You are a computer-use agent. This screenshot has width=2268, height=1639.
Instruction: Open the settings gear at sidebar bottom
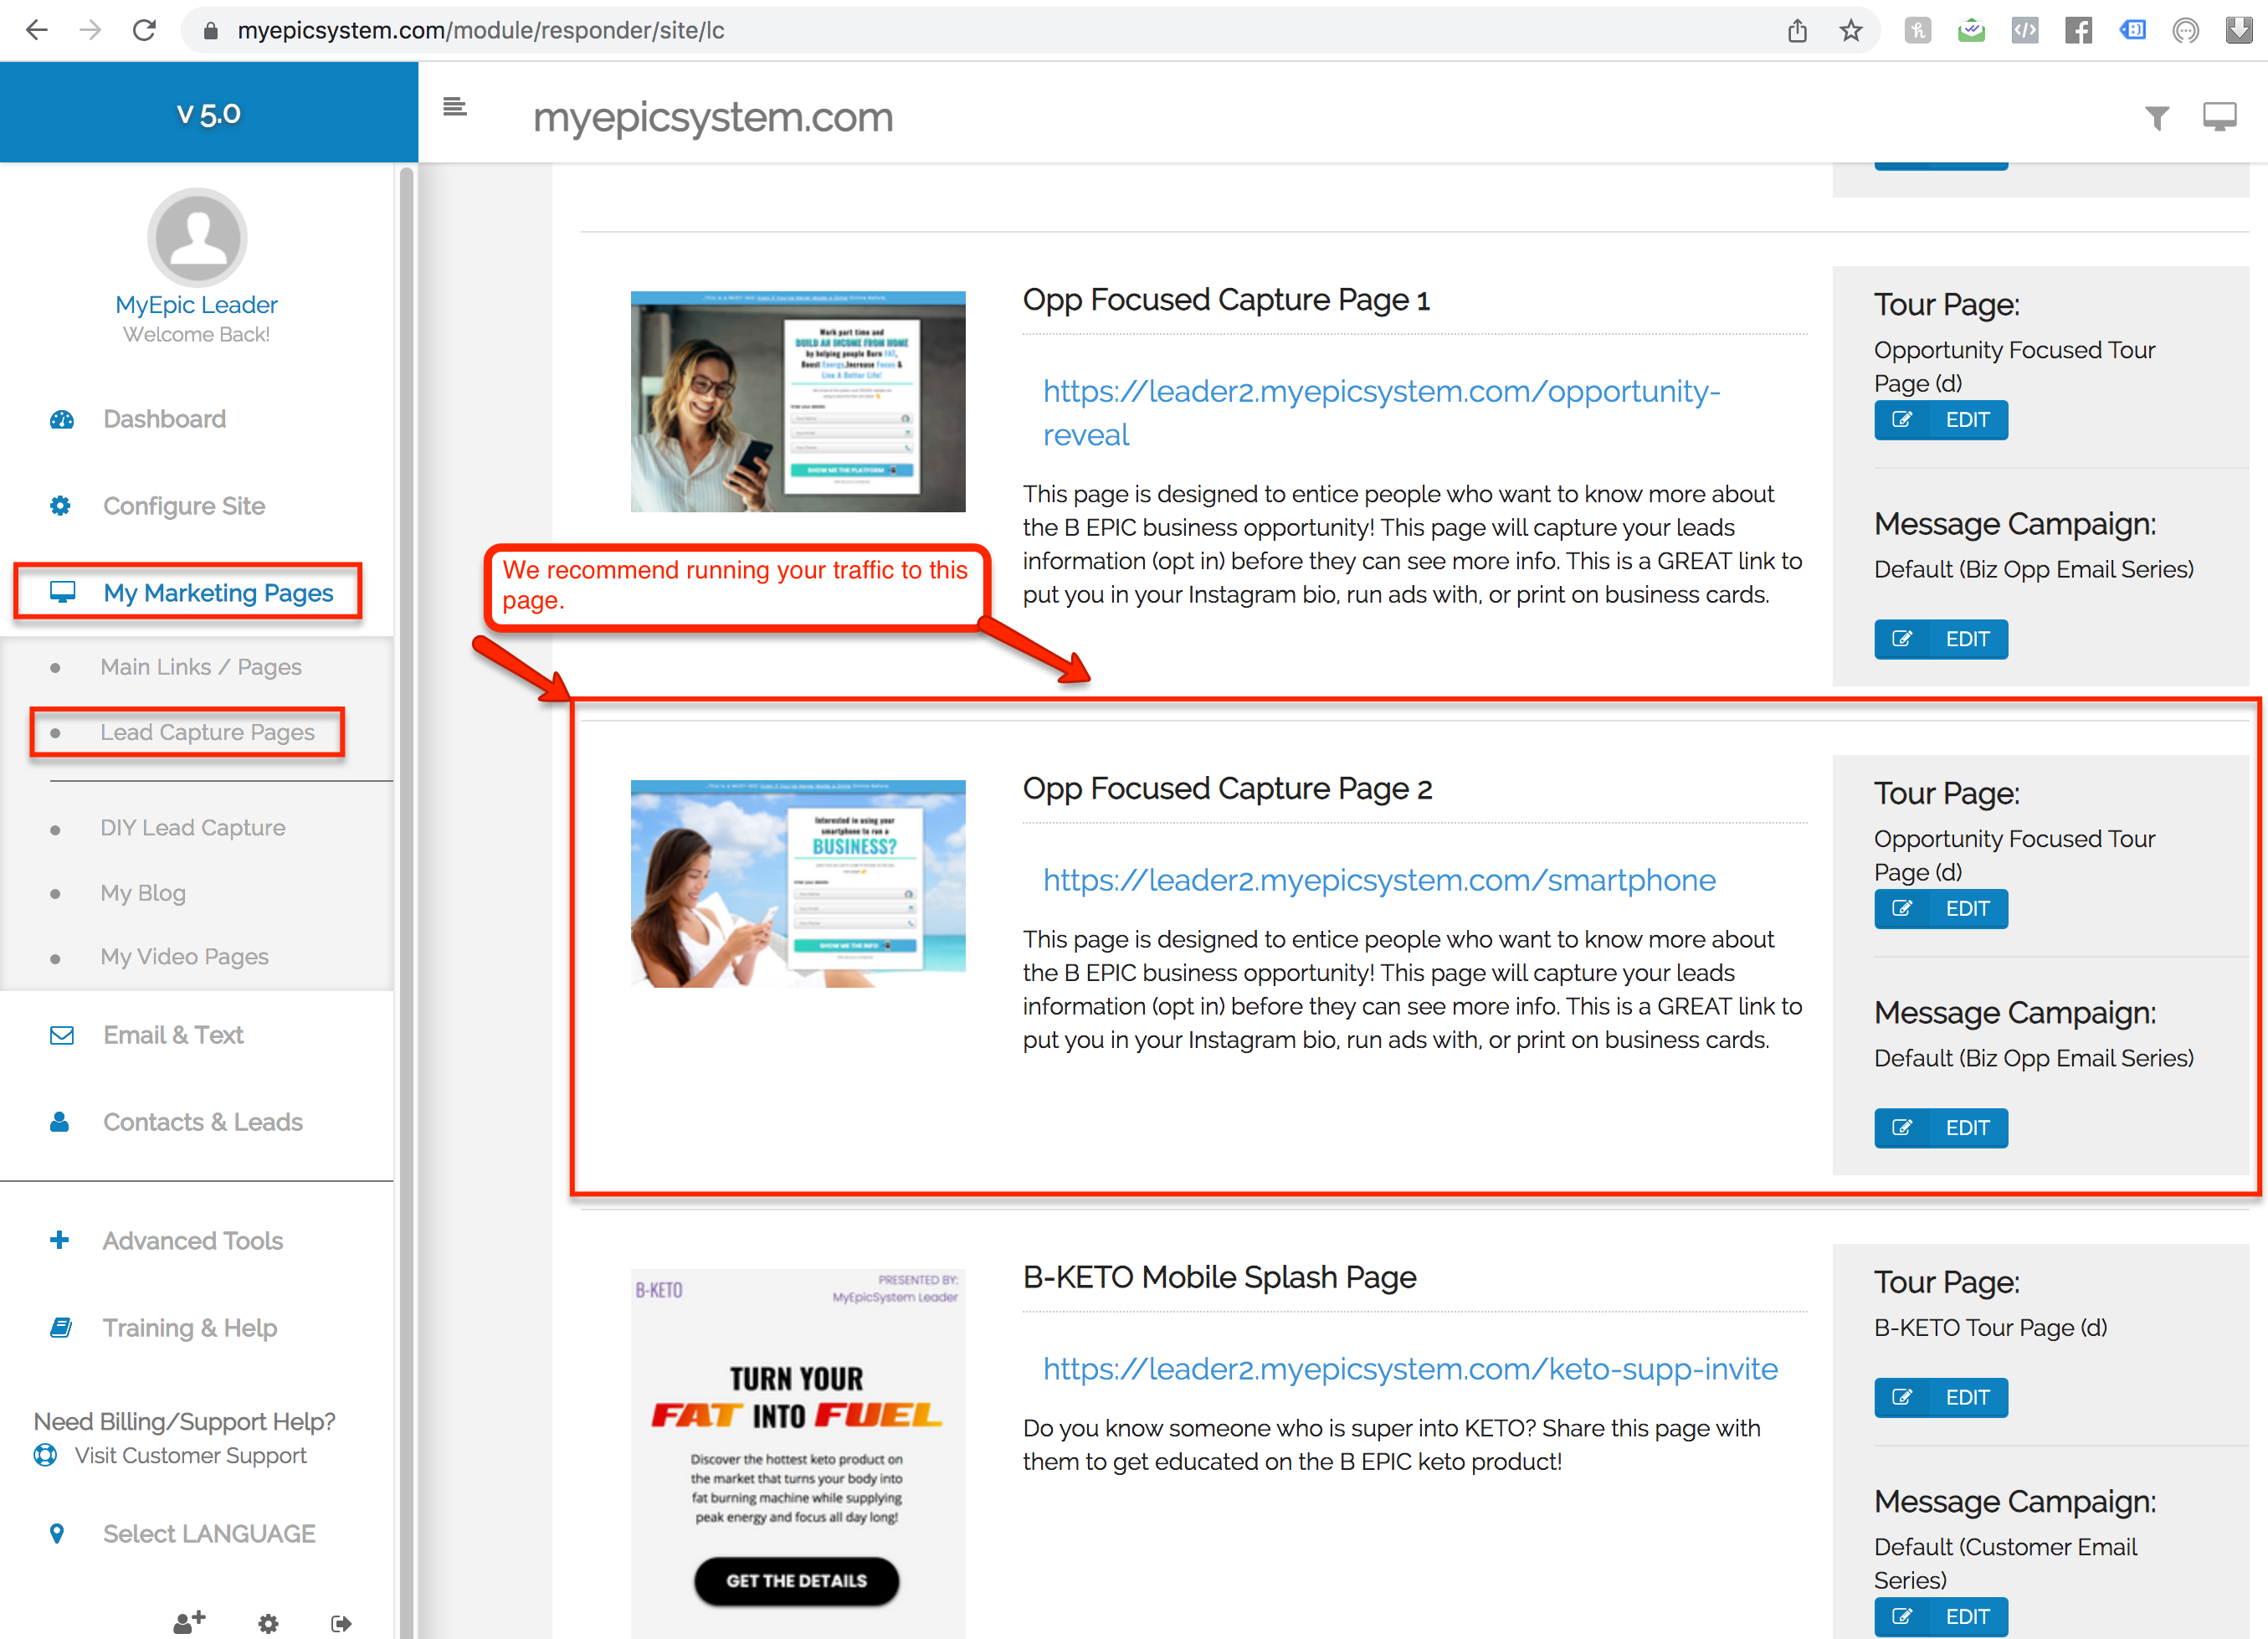[x=268, y=1623]
